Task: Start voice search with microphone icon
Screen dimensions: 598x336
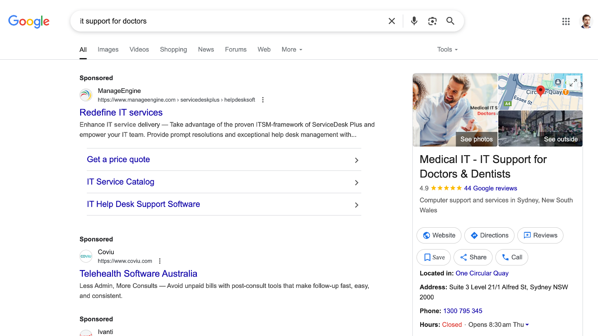Action: point(414,21)
